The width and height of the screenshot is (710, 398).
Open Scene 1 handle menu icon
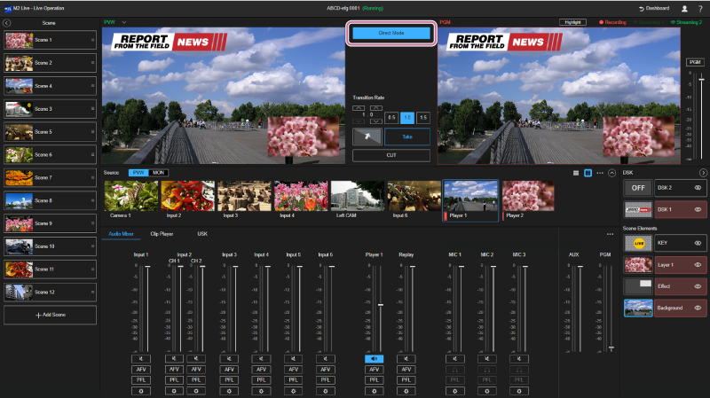92,40
